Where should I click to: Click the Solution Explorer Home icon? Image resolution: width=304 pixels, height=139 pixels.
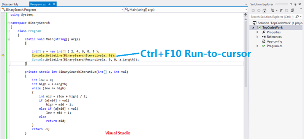coord(264,11)
